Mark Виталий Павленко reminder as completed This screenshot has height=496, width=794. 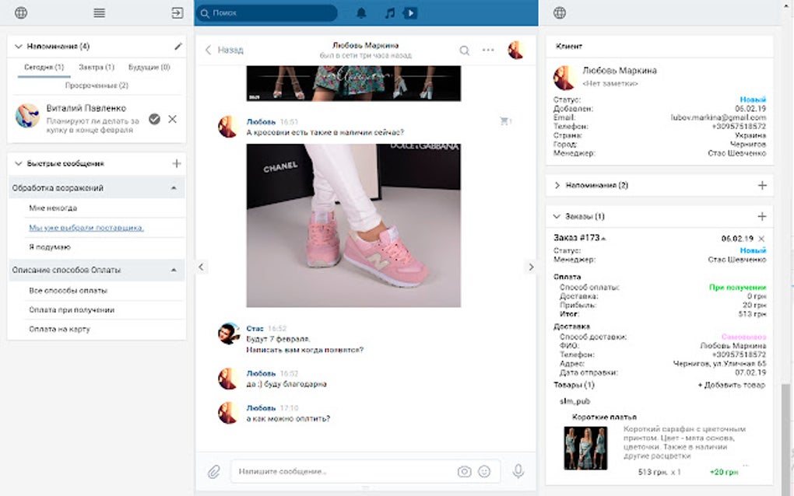[156, 119]
